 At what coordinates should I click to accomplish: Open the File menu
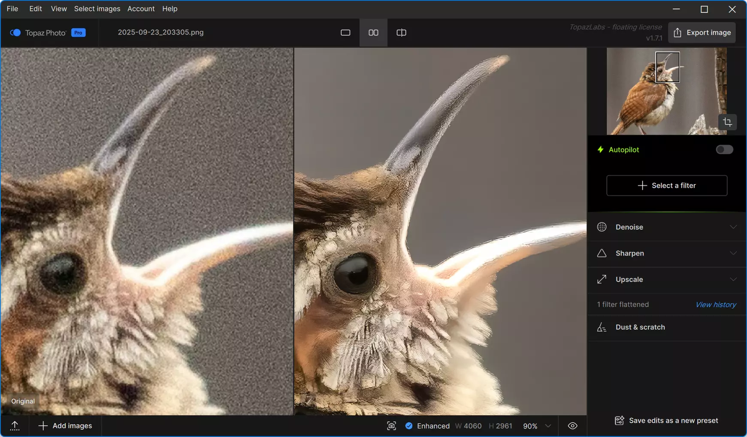tap(12, 9)
